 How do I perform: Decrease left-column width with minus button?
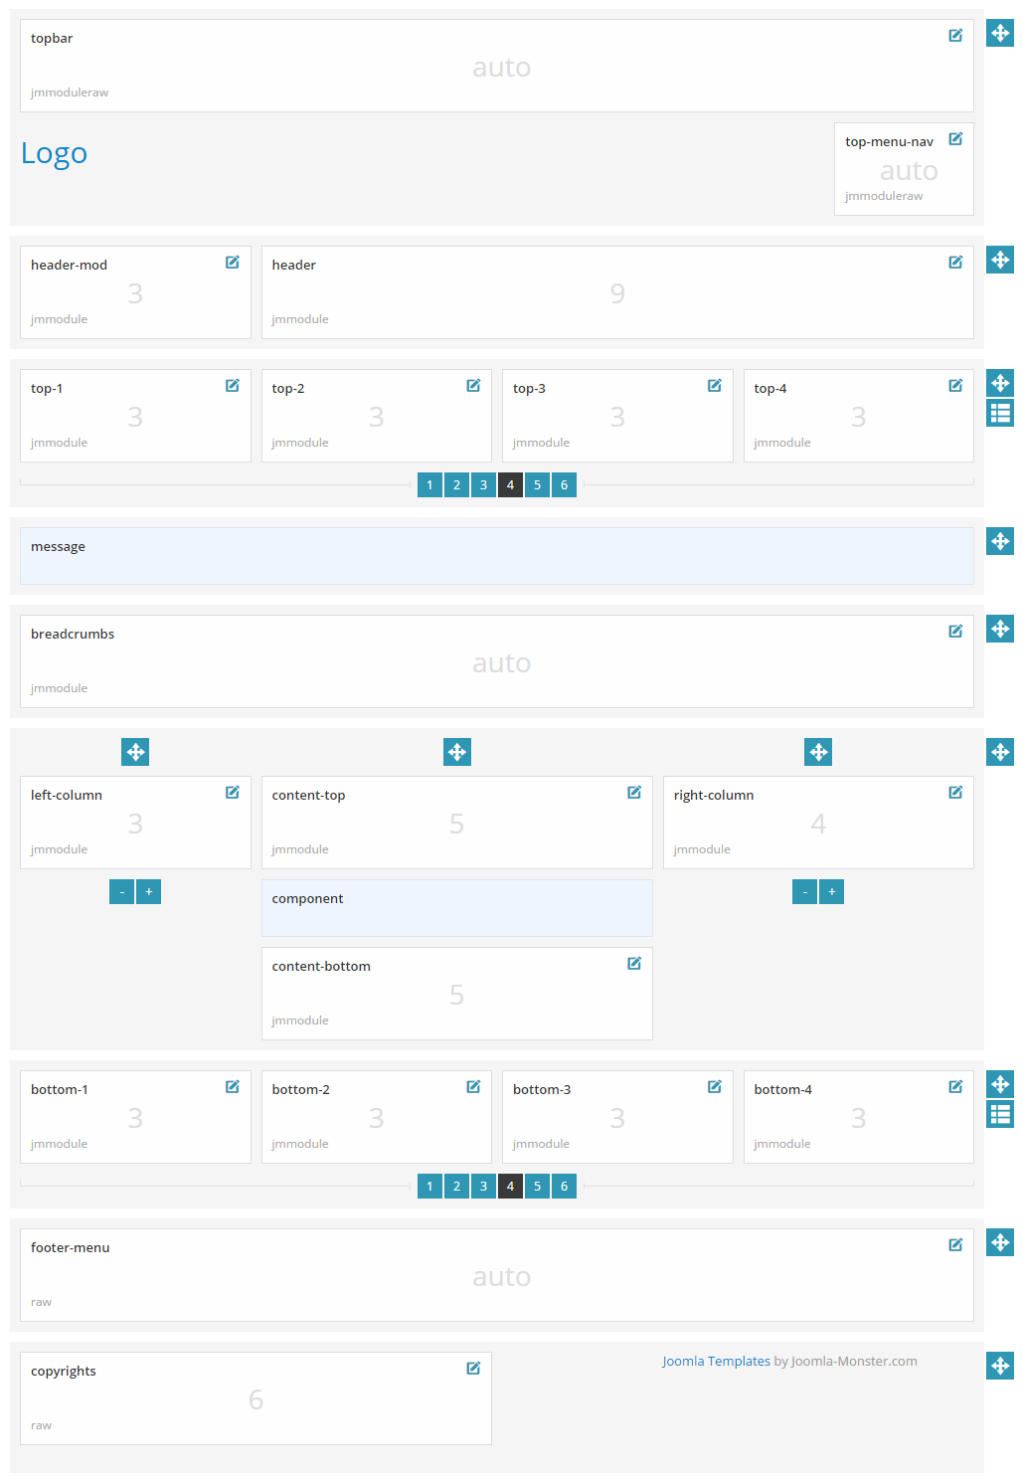point(122,892)
